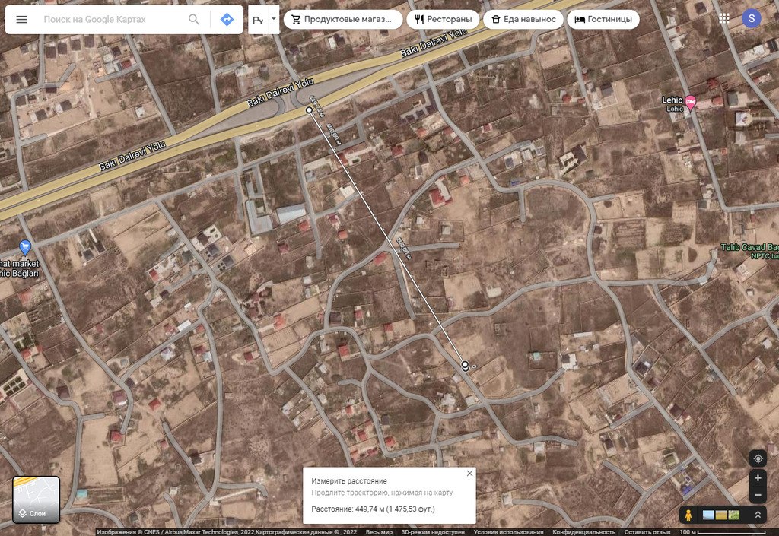Open the Google apps grid

(x=723, y=19)
